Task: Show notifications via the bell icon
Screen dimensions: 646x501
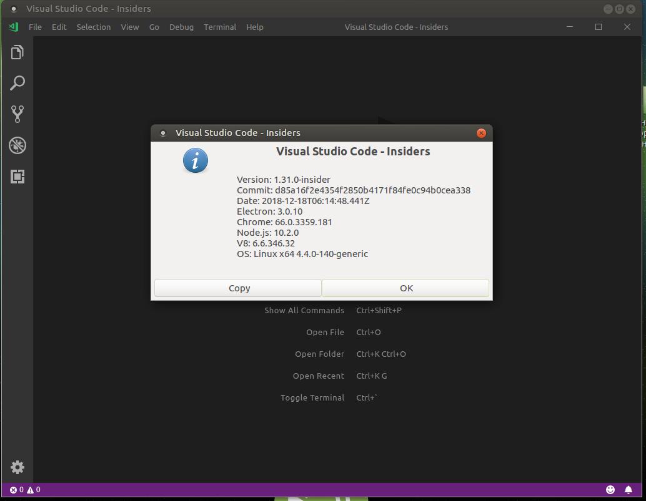Action: (x=629, y=490)
